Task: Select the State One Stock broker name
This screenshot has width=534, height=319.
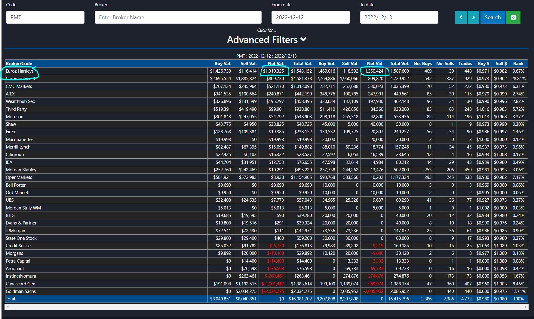Action: point(21,238)
